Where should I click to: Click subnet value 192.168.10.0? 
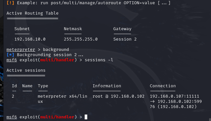[x=30, y=39]
